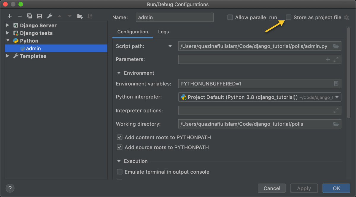
Task: Copy the selected configuration
Action: (29, 16)
